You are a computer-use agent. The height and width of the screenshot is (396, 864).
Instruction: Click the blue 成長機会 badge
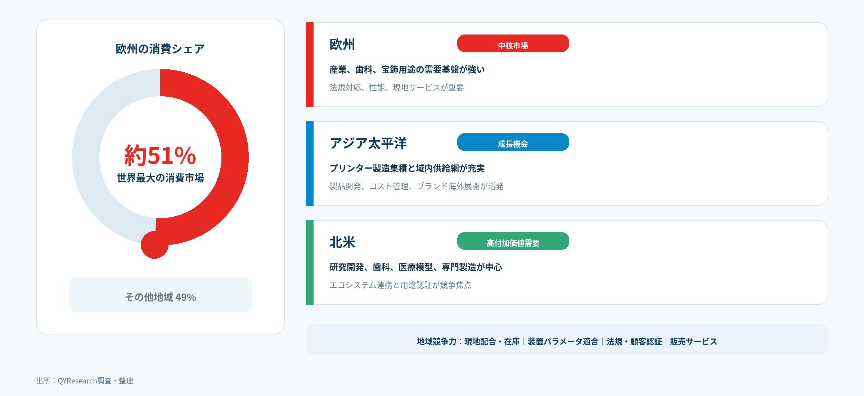[513, 142]
